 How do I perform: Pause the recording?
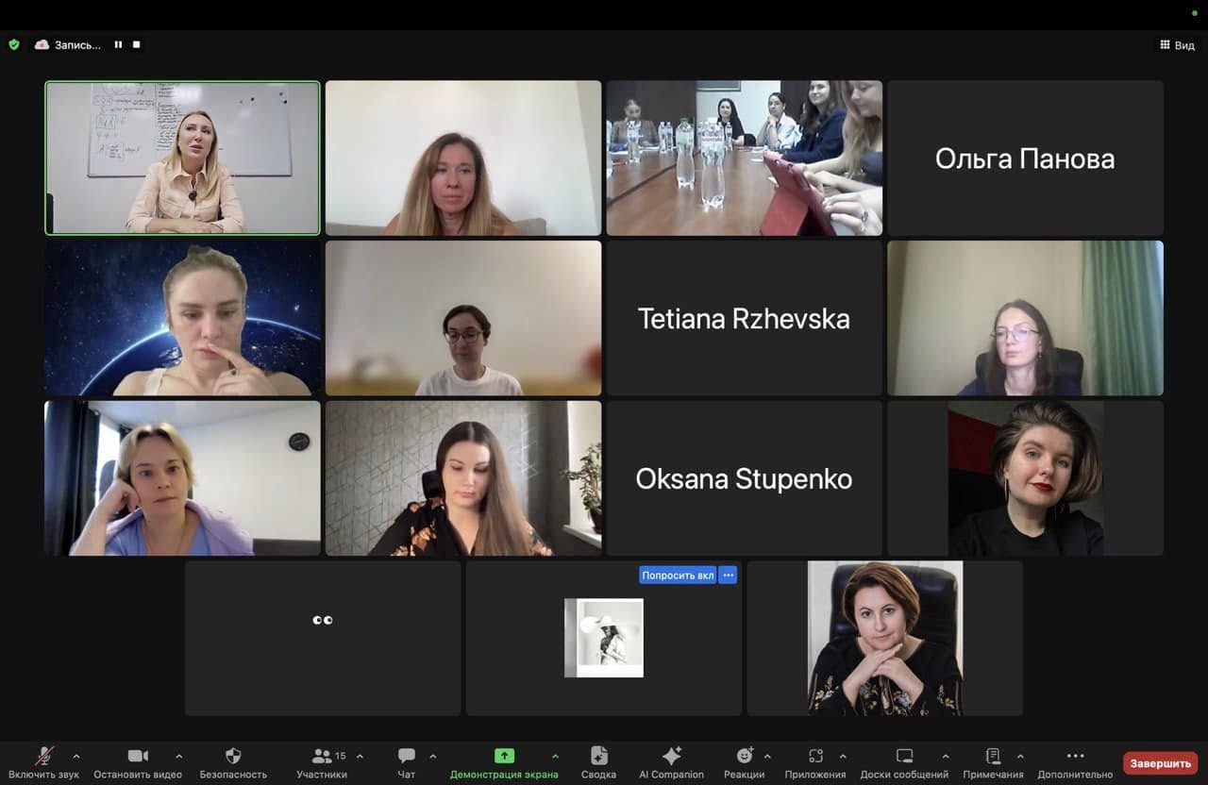click(x=118, y=44)
